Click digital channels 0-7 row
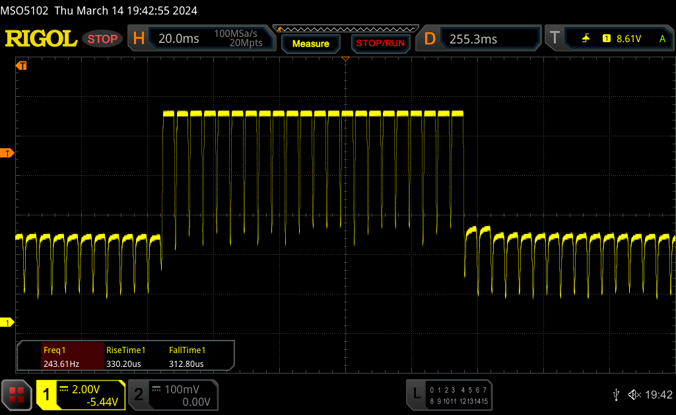Screen dimensions: 676x415 [458, 390]
